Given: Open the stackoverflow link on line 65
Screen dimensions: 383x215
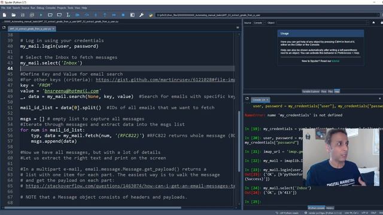Looking at the screenshot, I should click(x=130, y=186).
